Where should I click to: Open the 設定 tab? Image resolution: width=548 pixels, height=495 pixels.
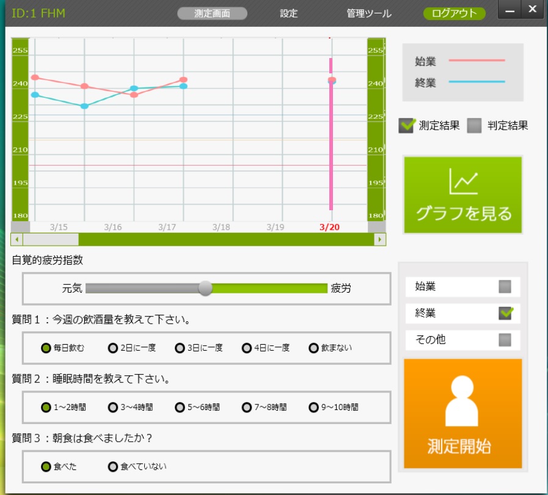point(289,13)
